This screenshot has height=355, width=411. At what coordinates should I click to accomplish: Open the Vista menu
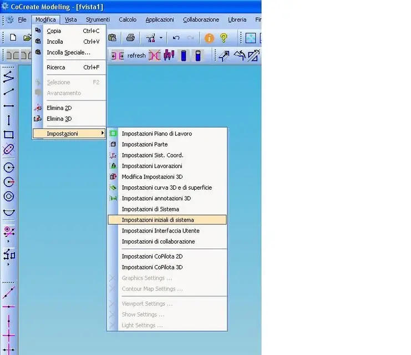(x=70, y=19)
